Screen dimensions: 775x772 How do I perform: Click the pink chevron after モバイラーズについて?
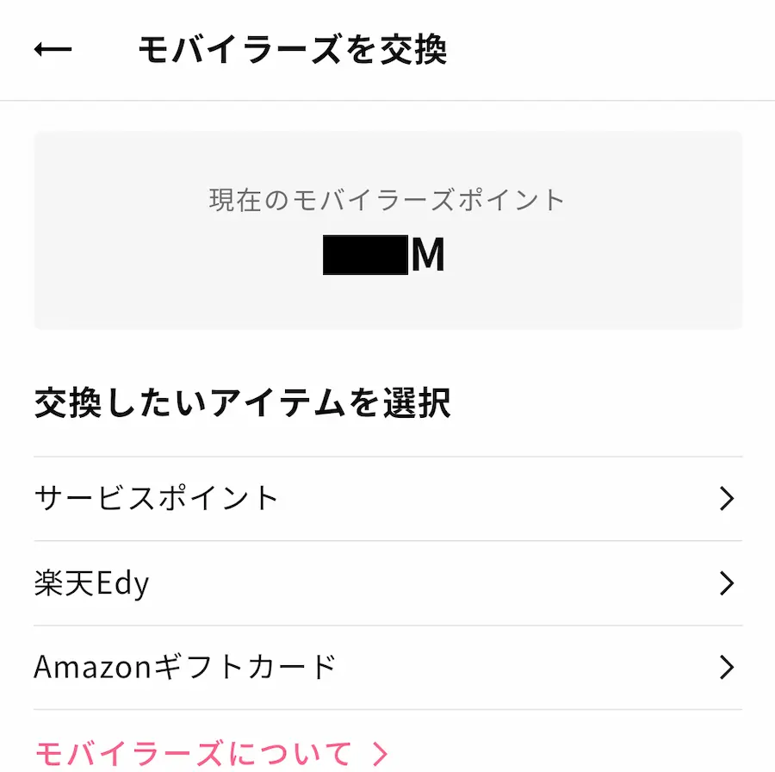(x=380, y=754)
